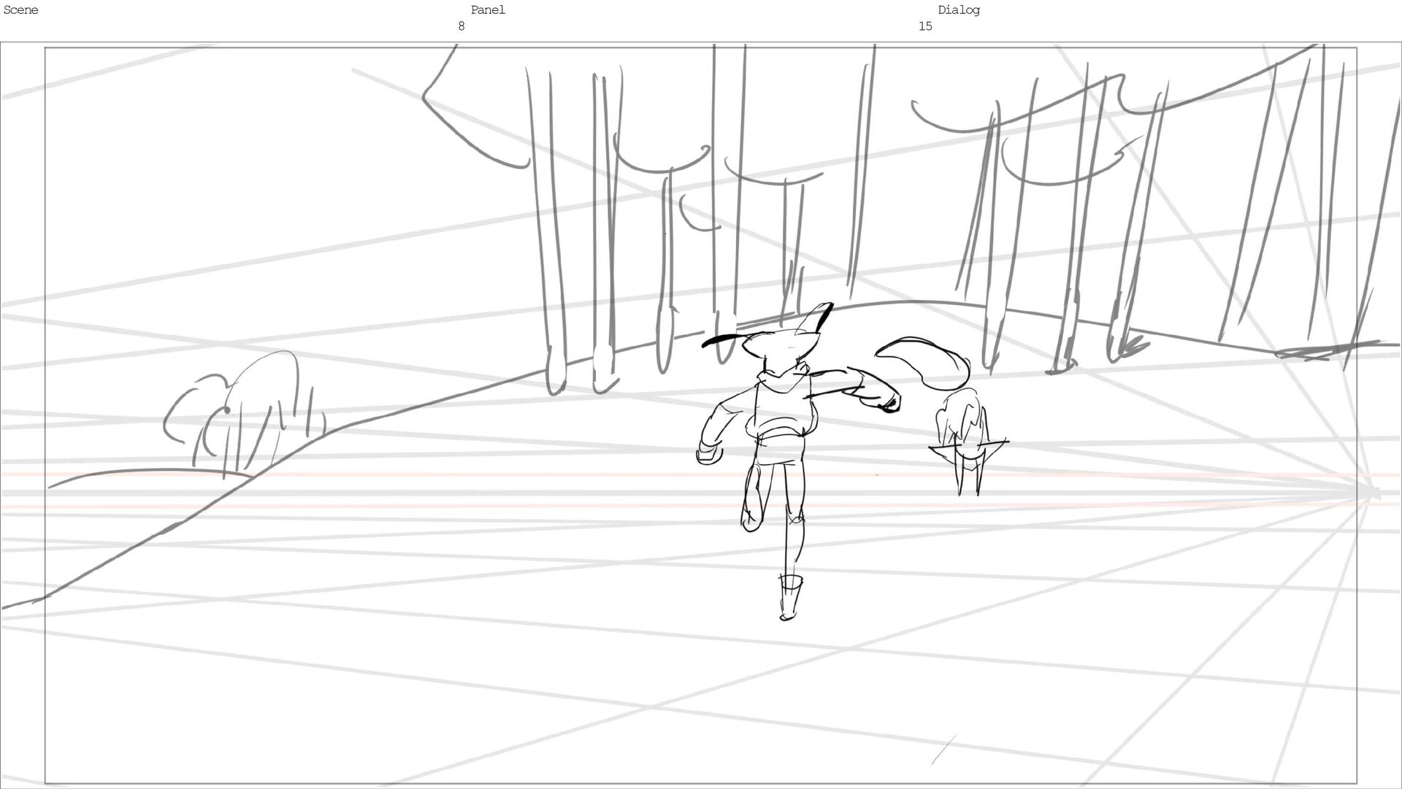Click the short diagonal stroke near bottom

coord(943,750)
